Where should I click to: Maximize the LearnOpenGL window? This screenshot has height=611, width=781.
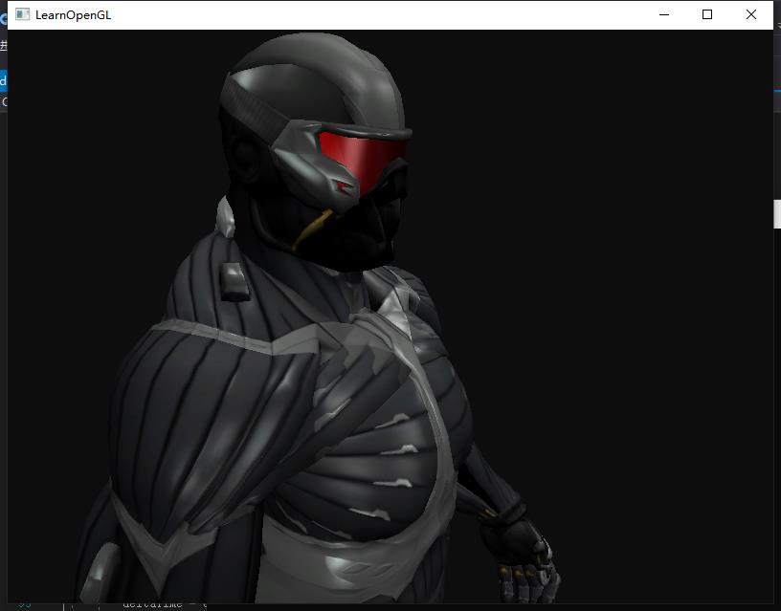(x=707, y=14)
